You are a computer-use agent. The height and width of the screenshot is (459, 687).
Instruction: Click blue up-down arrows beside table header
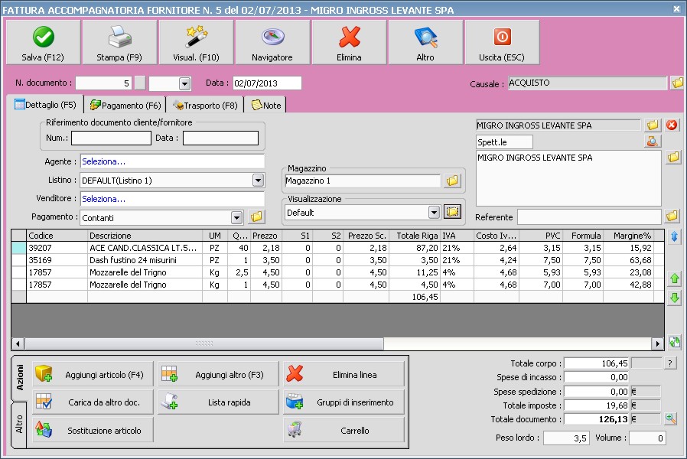click(674, 237)
